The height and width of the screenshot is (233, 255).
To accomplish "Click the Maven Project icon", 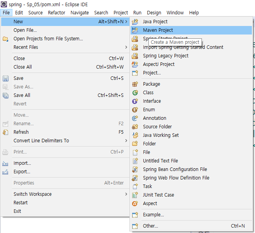I will click(135, 30).
